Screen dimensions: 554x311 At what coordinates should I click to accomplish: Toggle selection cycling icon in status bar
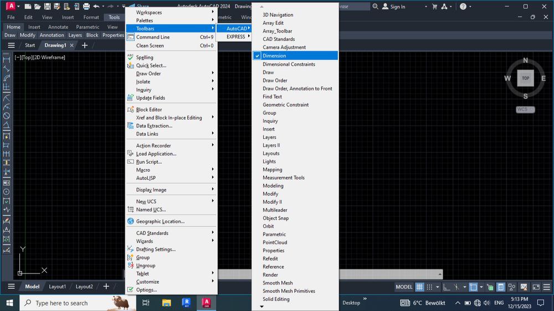pos(490,287)
